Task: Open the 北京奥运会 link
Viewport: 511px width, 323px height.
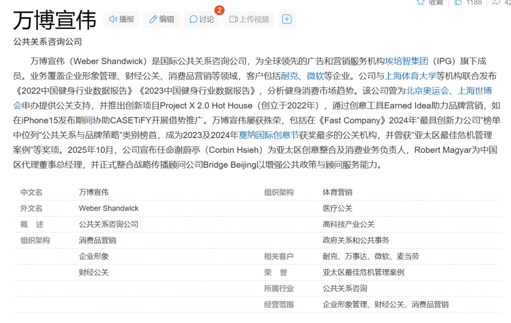Action: (x=427, y=91)
